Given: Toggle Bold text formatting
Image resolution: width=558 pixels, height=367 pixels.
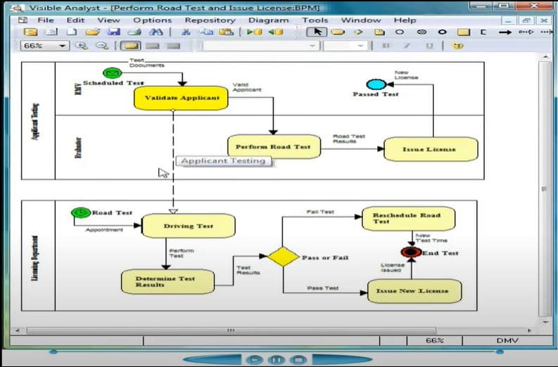Looking at the screenshot, I should tap(385, 46).
